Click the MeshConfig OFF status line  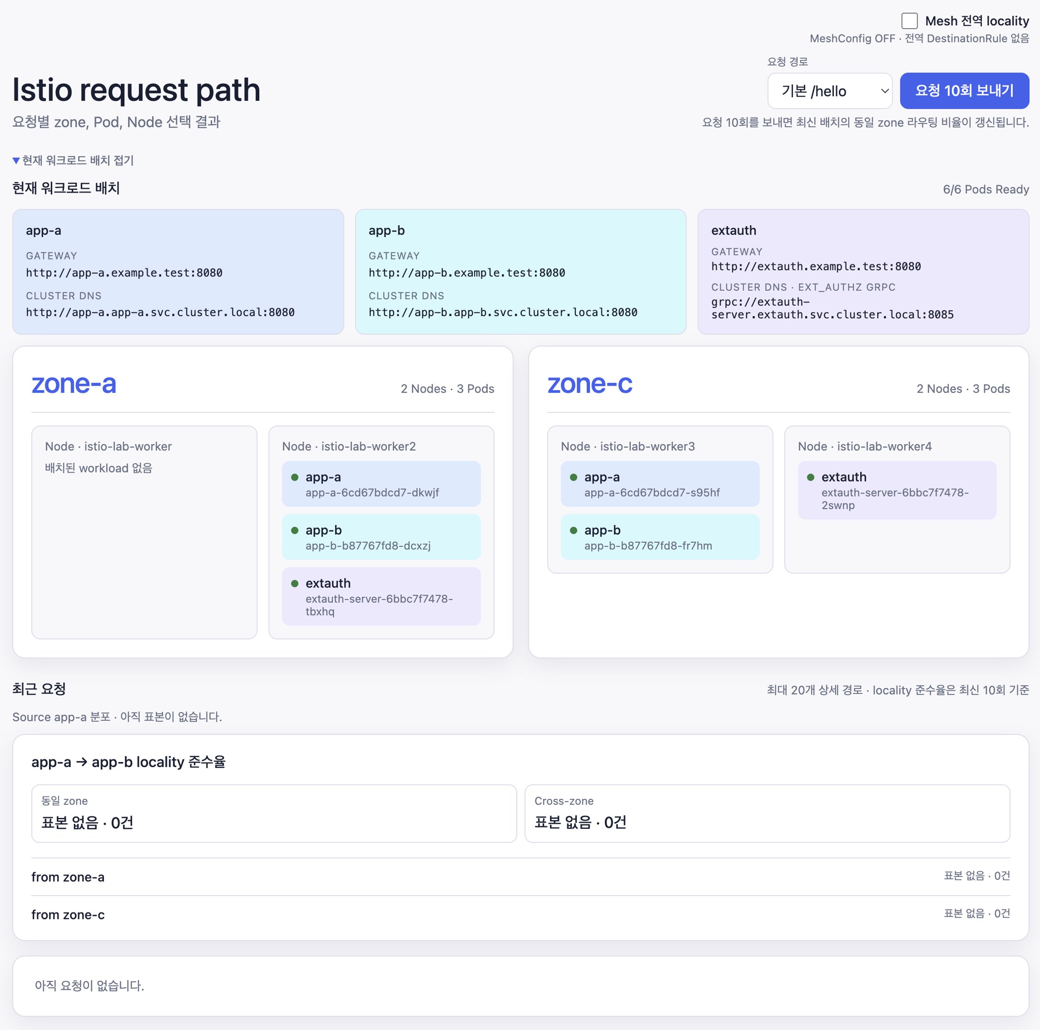pos(919,39)
